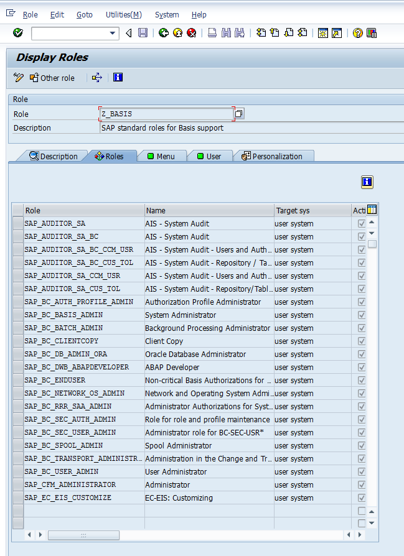Screen dimensions: 404x556
Task: Go to First Page icon
Action: click(261, 33)
